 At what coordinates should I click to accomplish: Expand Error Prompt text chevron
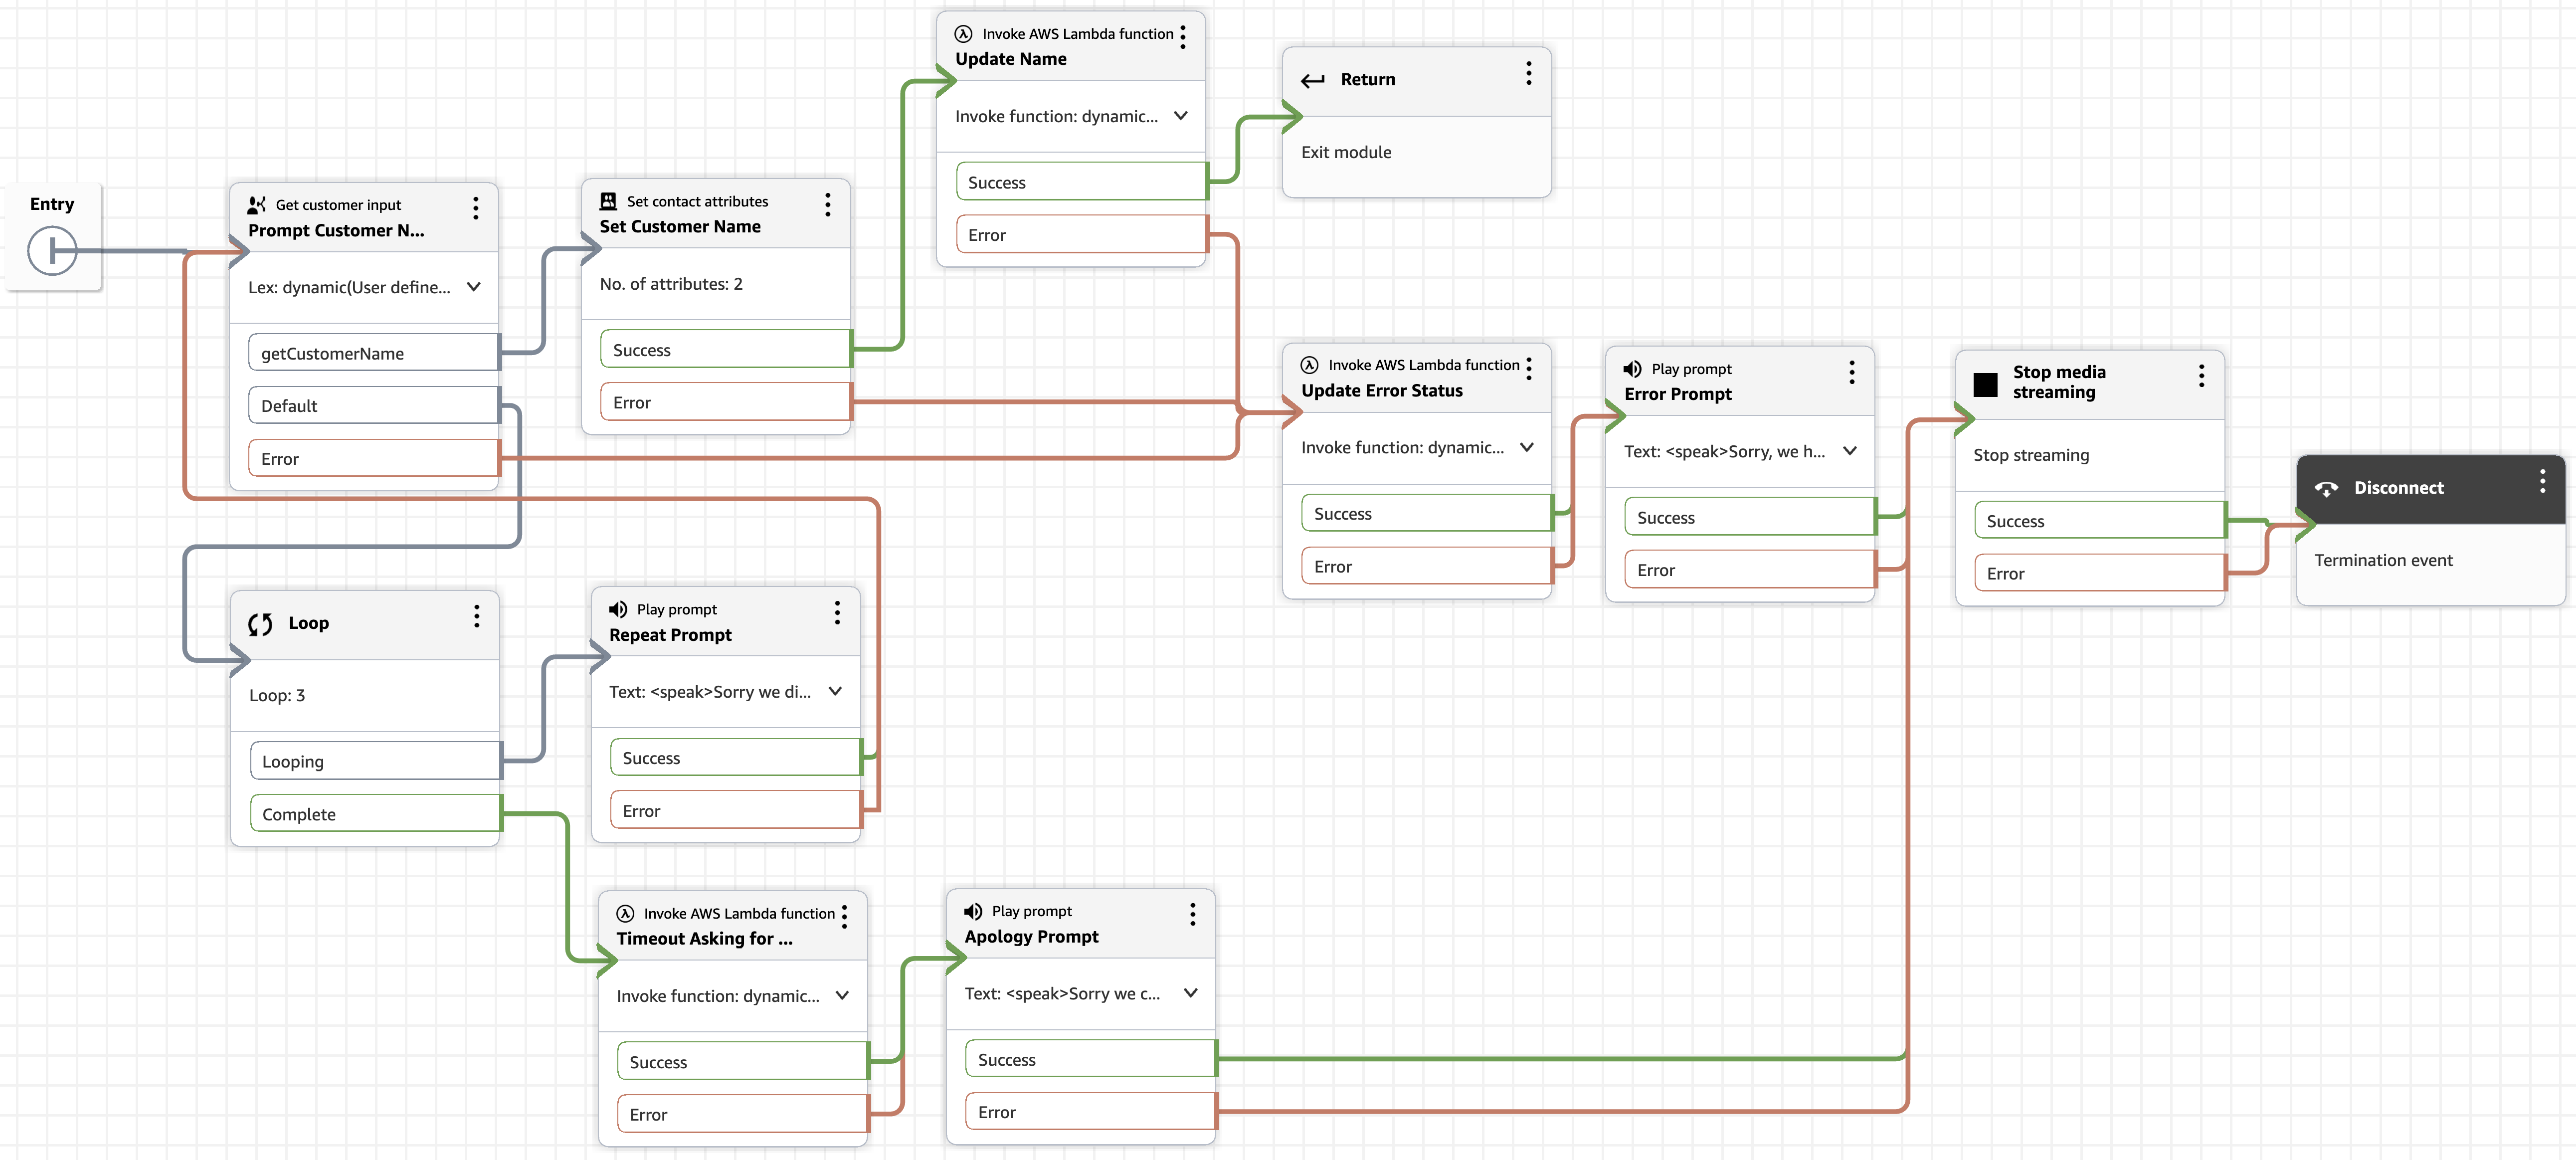click(x=1849, y=451)
